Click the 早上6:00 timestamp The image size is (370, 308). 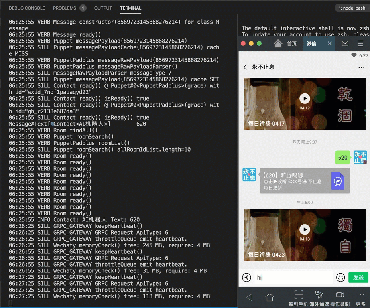point(305,202)
